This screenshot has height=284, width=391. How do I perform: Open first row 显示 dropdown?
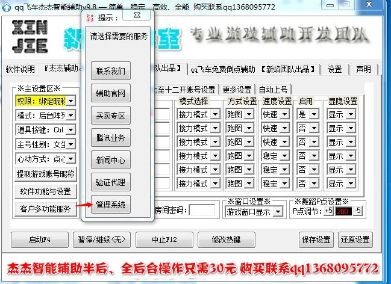(x=351, y=114)
